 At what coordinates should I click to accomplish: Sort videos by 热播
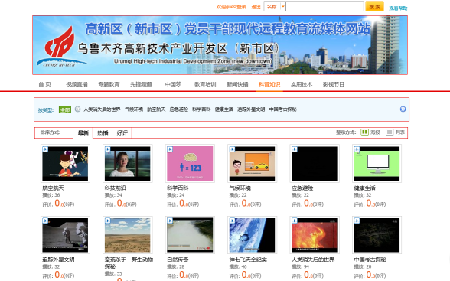click(x=103, y=132)
